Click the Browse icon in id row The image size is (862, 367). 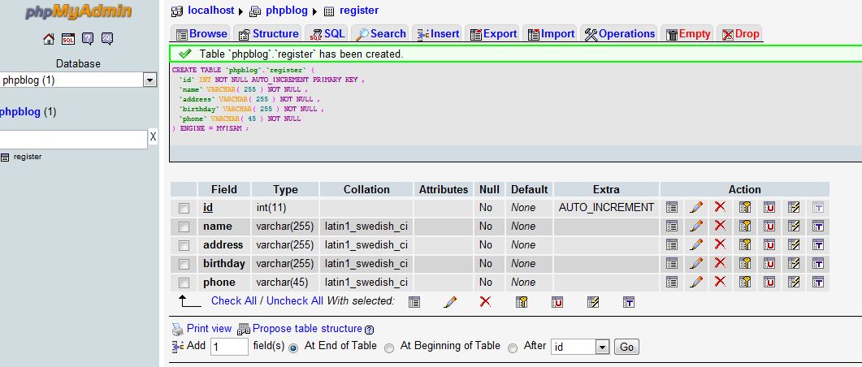point(671,208)
